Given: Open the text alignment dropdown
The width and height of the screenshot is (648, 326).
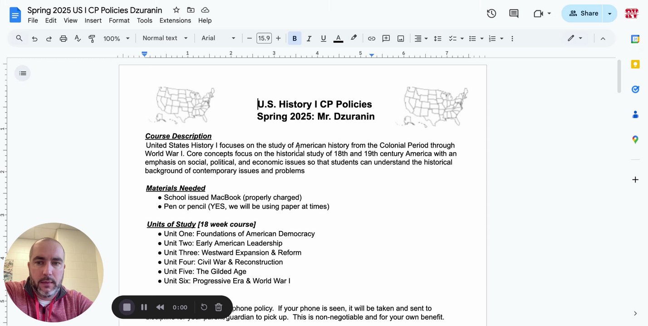Looking at the screenshot, I should click(421, 38).
